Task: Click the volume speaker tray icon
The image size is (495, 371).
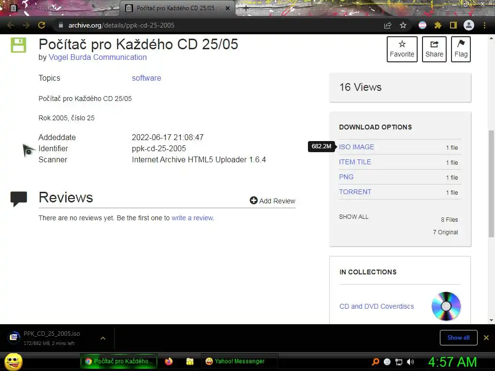Action: pos(410,362)
